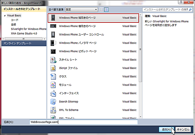Click the モジュール label
This screenshot has height=135, width=195.
click(65, 85)
